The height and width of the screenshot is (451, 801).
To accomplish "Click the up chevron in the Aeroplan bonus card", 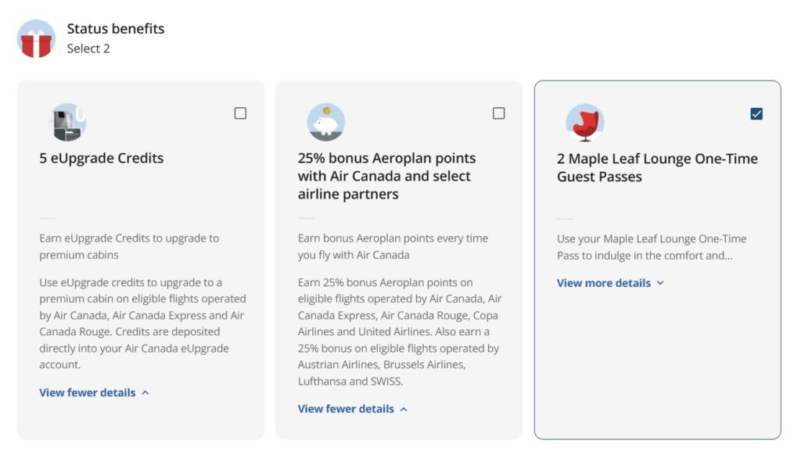I will 404,409.
